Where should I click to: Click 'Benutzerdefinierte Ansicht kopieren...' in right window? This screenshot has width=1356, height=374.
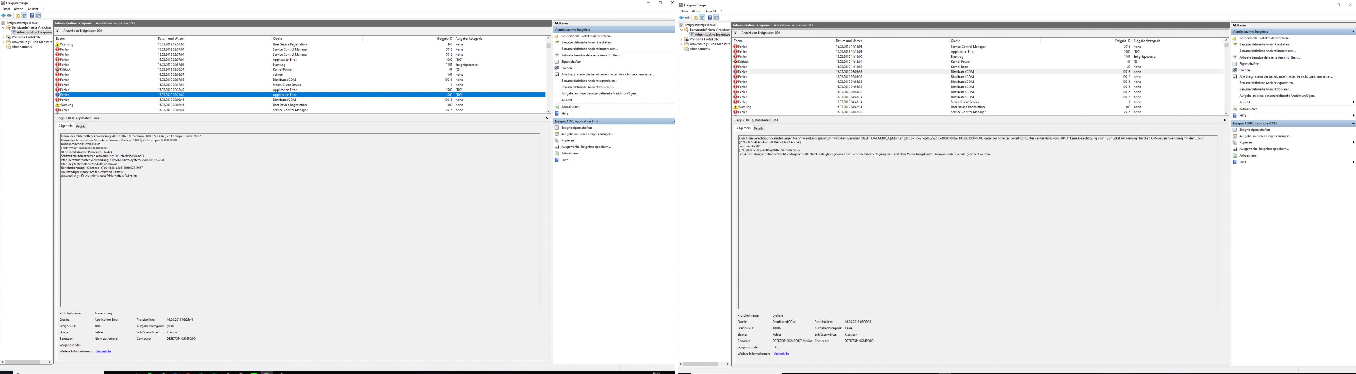coord(1266,89)
